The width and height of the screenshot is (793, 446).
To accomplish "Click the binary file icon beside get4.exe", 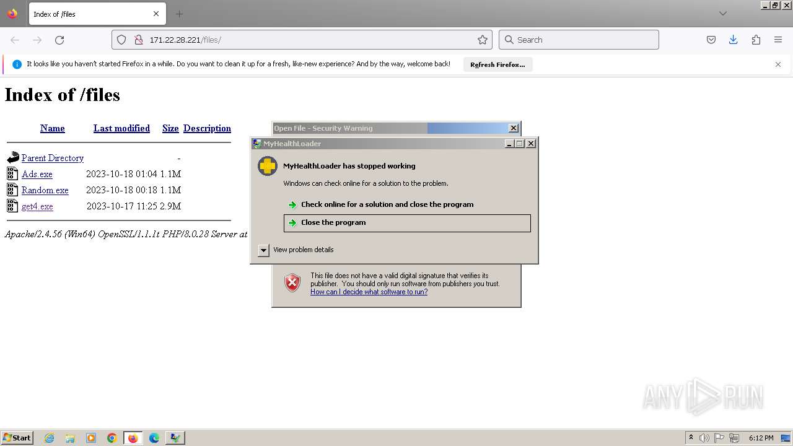I will point(12,206).
